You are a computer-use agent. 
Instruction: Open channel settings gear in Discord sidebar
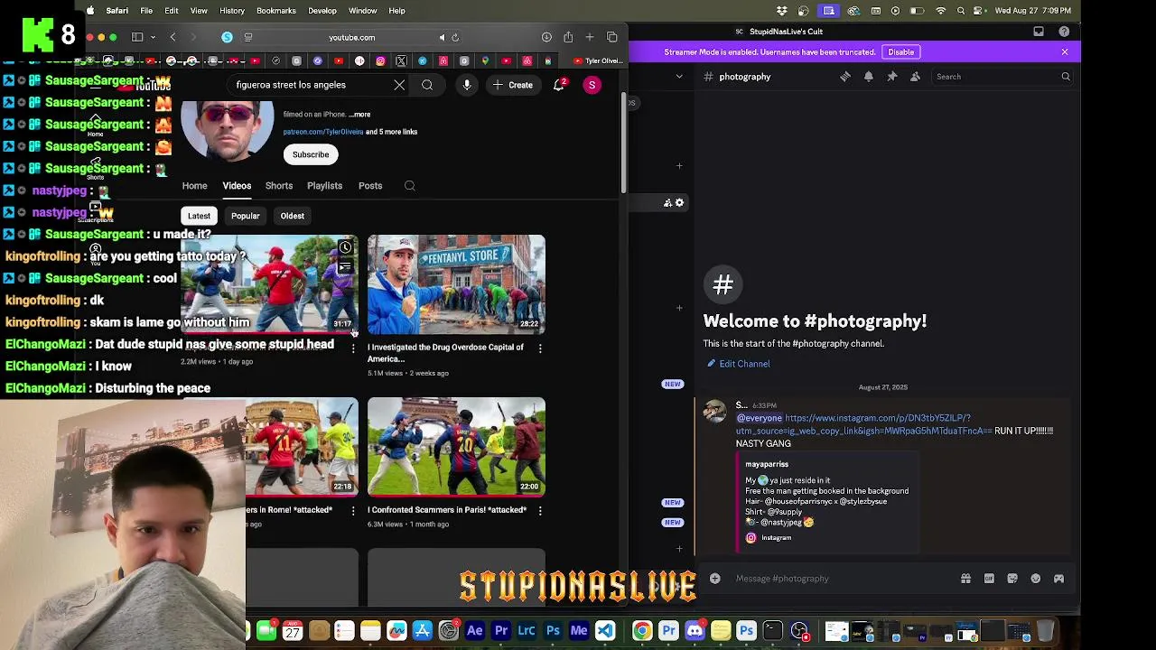point(680,203)
